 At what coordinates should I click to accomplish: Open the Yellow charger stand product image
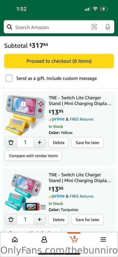tap(25, 115)
